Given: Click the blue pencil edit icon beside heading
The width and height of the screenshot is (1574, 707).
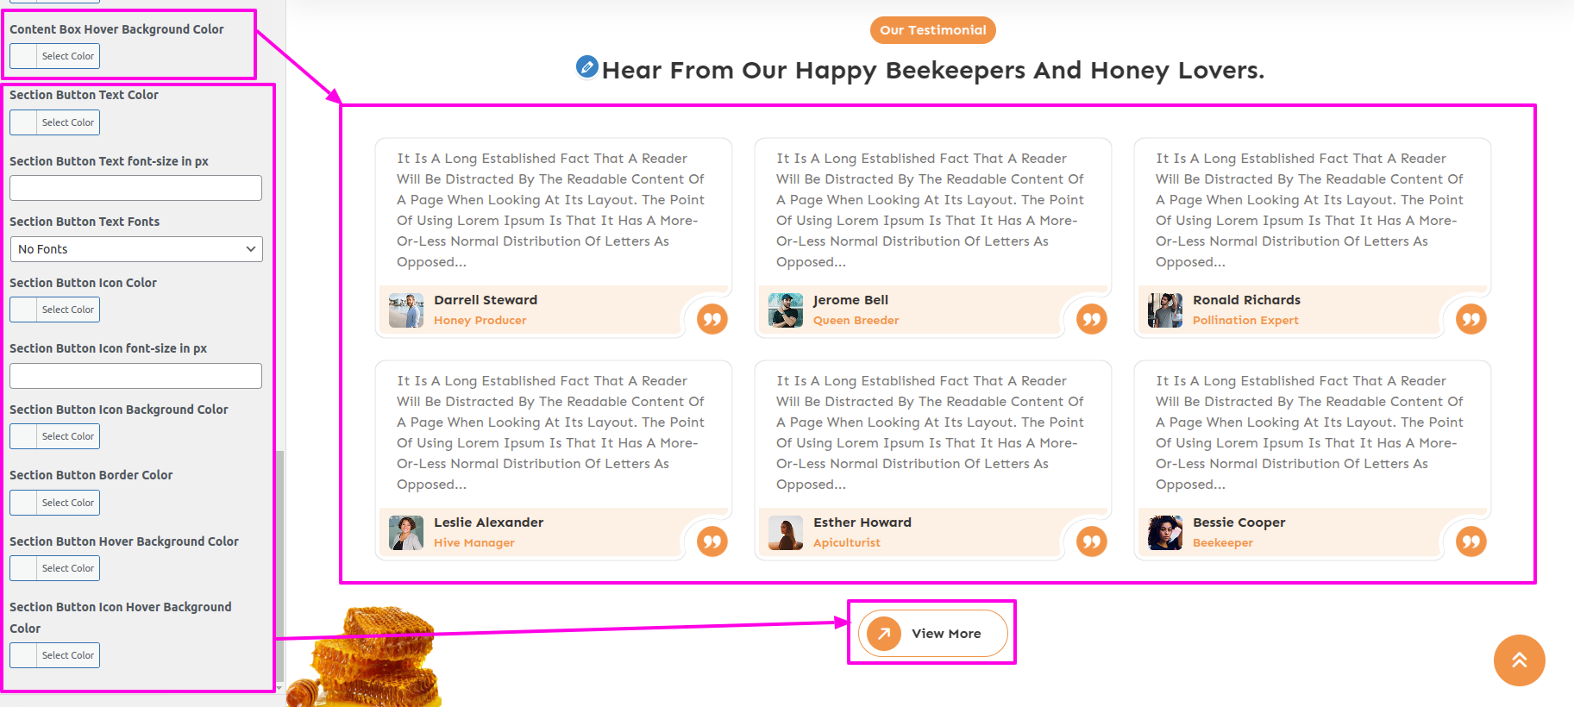Looking at the screenshot, I should [x=586, y=66].
